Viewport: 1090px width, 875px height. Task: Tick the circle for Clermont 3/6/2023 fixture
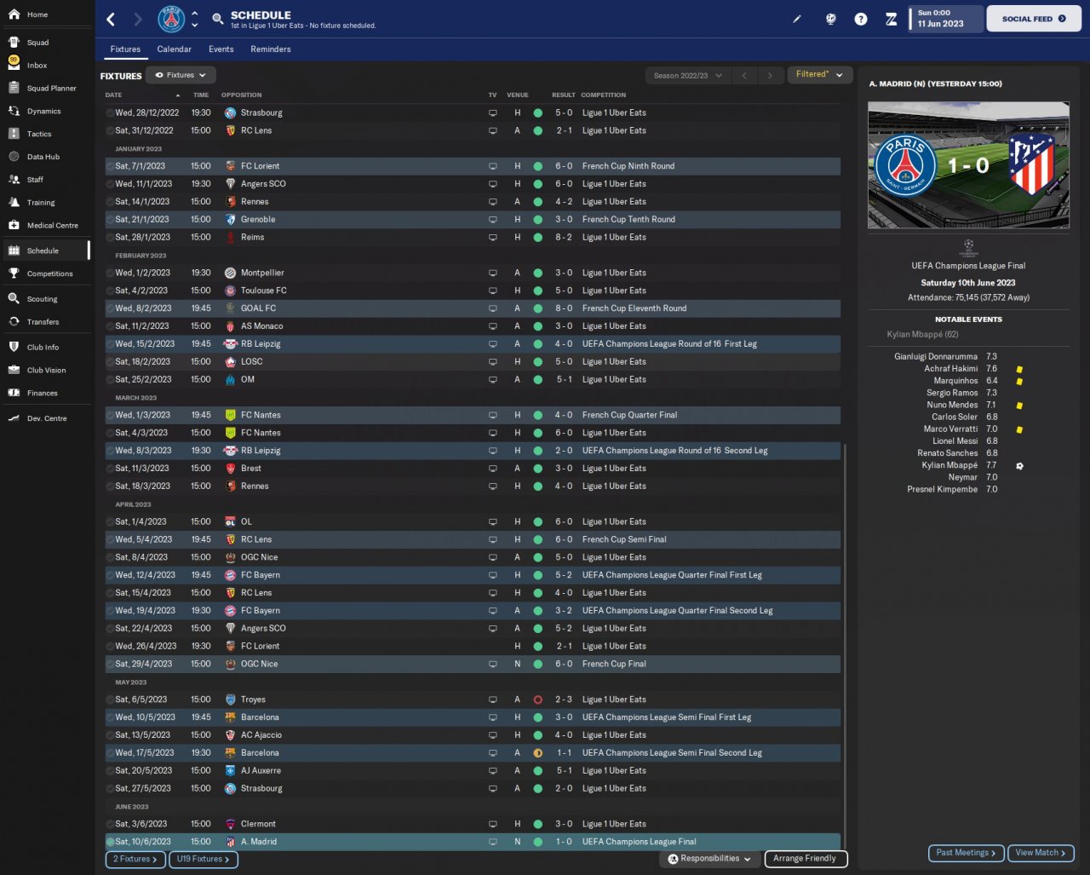(110, 824)
